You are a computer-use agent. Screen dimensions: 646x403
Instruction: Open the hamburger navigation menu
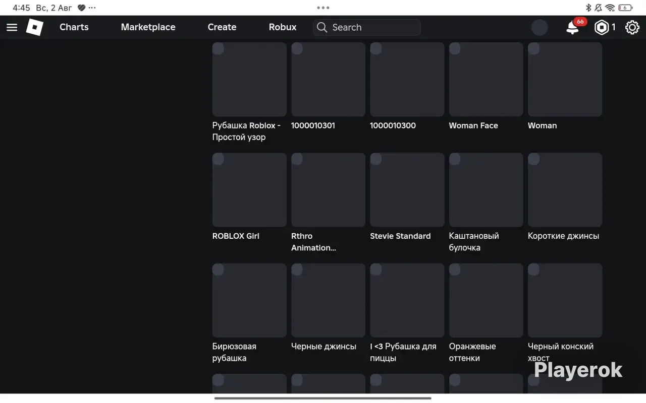point(12,27)
